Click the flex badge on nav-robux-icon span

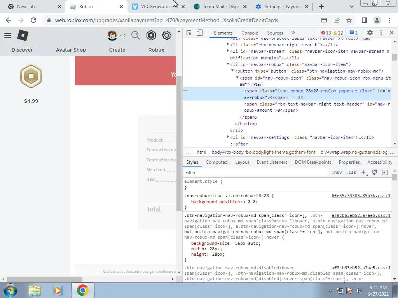pyautogui.click(x=257, y=85)
